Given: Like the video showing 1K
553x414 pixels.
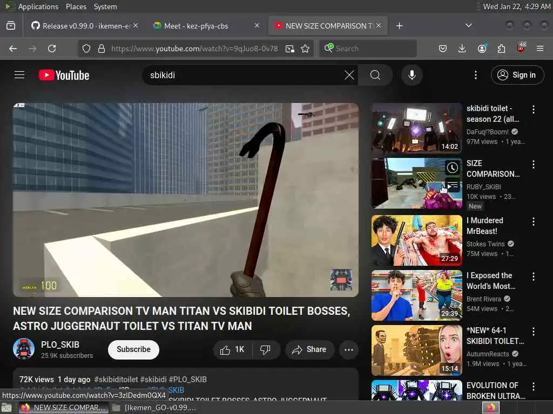Looking at the screenshot, I should pos(232,349).
